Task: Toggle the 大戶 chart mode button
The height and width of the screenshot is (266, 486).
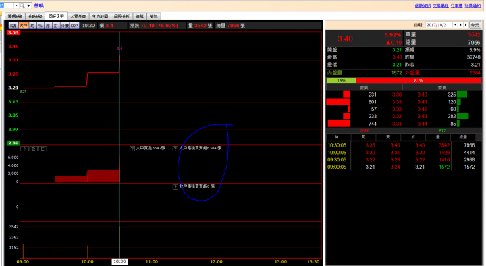Action: [23, 26]
